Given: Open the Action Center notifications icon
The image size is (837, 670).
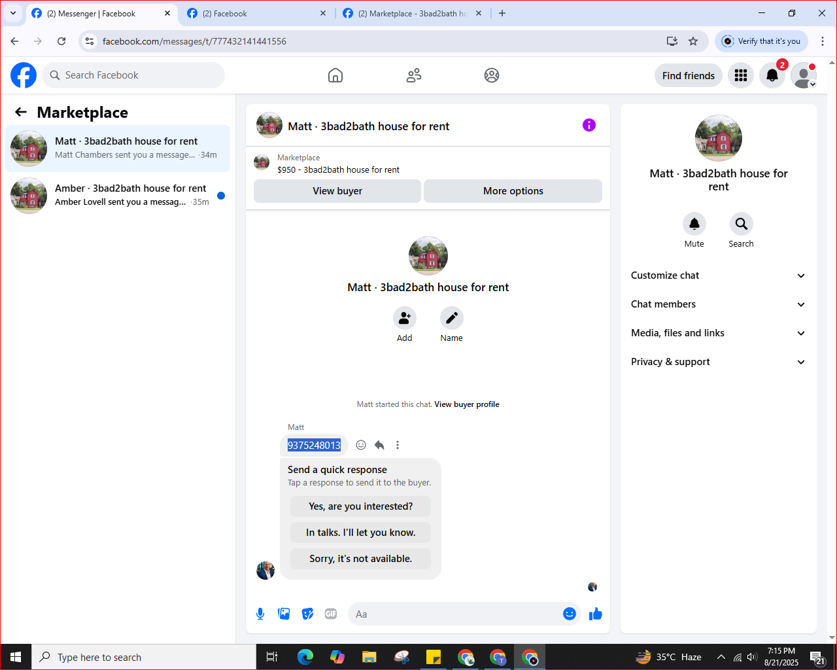Looking at the screenshot, I should pos(818,657).
